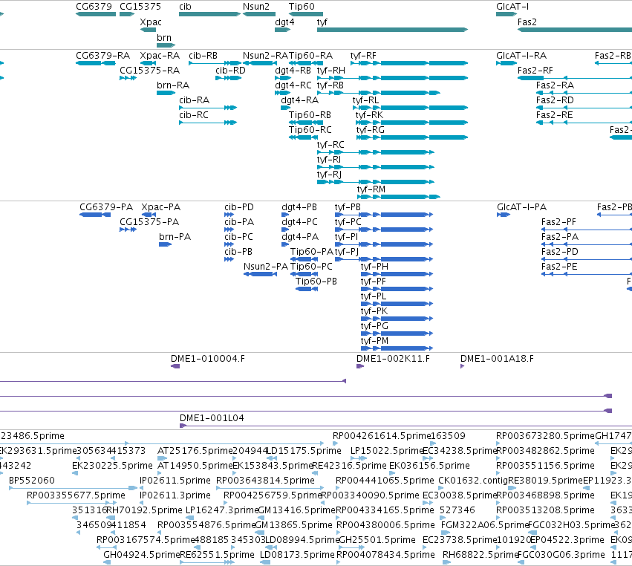632x566 pixels.
Task: Click transcript tyf-RI
Action: point(329,160)
